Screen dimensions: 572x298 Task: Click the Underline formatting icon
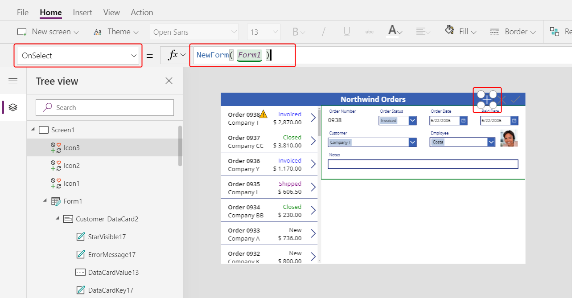tap(346, 32)
